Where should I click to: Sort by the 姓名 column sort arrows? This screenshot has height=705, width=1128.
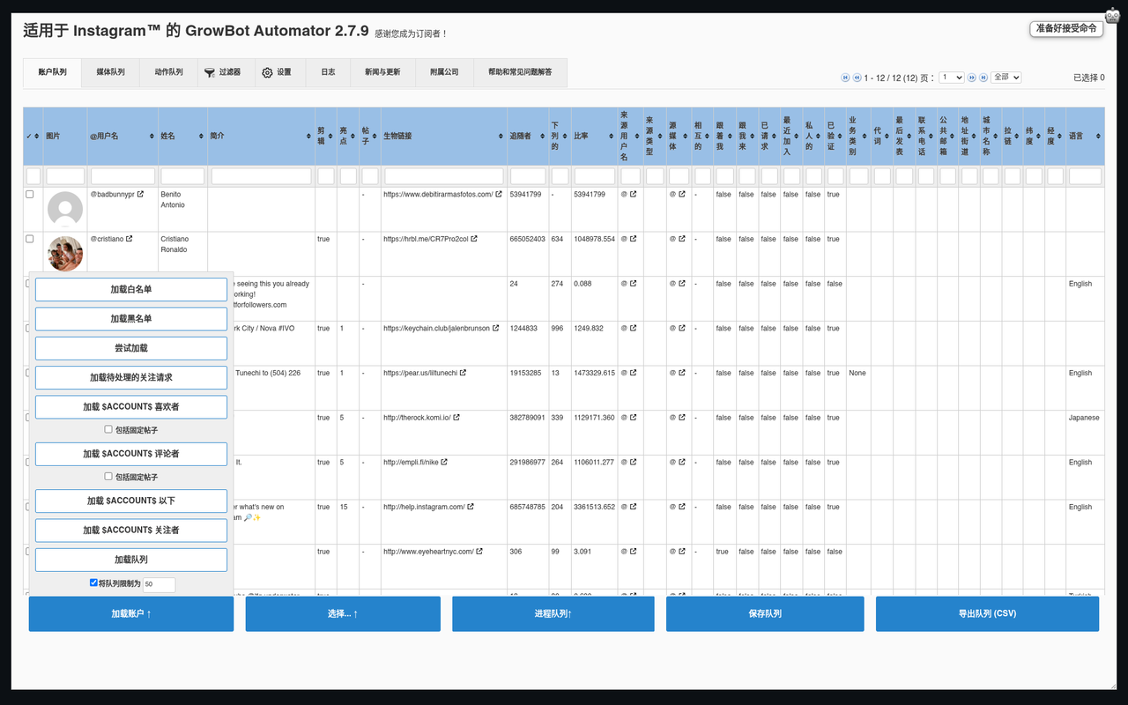pos(202,137)
